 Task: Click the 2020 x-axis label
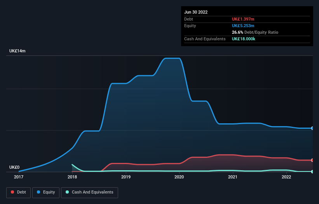pos(179,177)
